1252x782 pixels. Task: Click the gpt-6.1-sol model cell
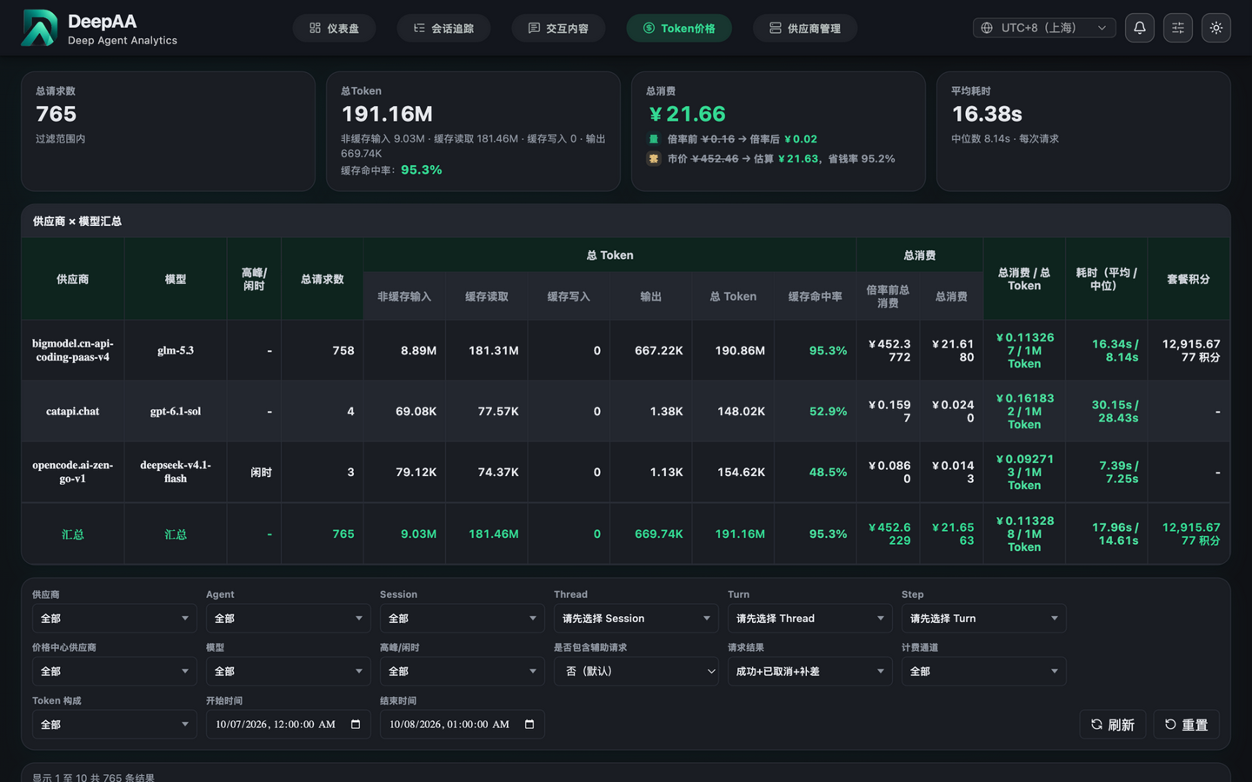click(176, 411)
